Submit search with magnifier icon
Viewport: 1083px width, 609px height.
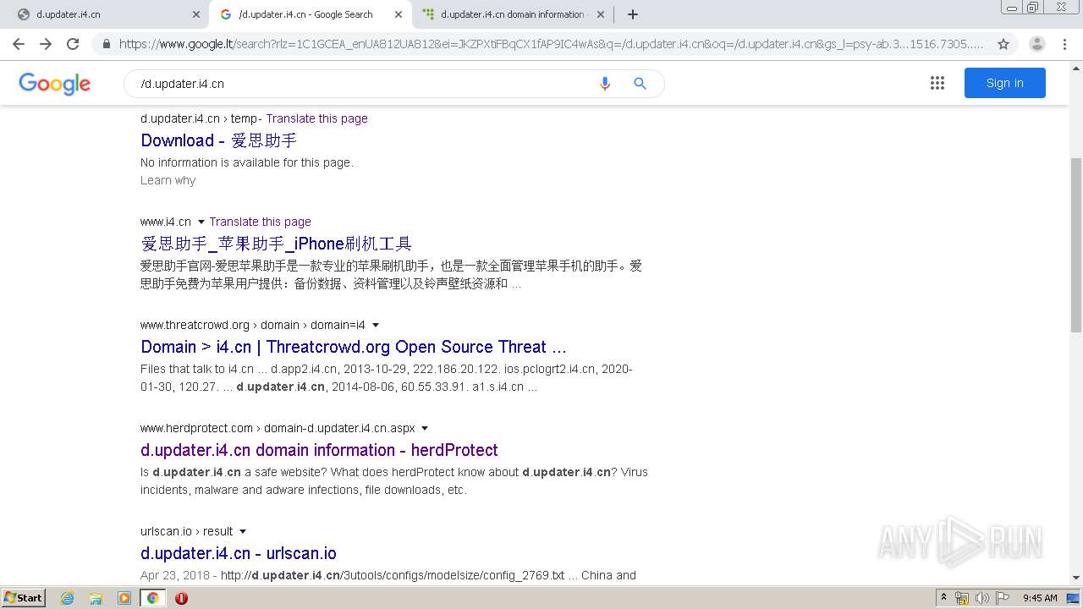click(640, 84)
